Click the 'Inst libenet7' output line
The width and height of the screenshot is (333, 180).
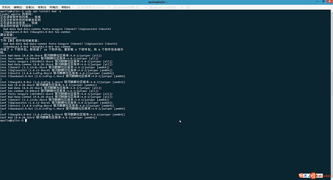(x=55, y=68)
